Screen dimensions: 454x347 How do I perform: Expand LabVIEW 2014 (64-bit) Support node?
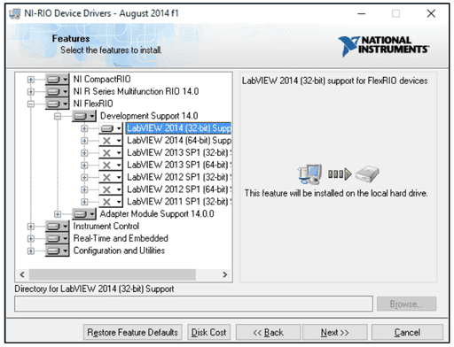click(x=84, y=141)
